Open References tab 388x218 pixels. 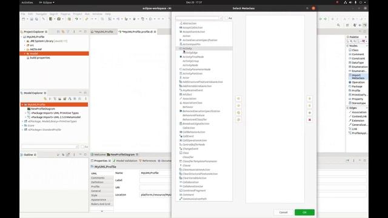pos(147,160)
